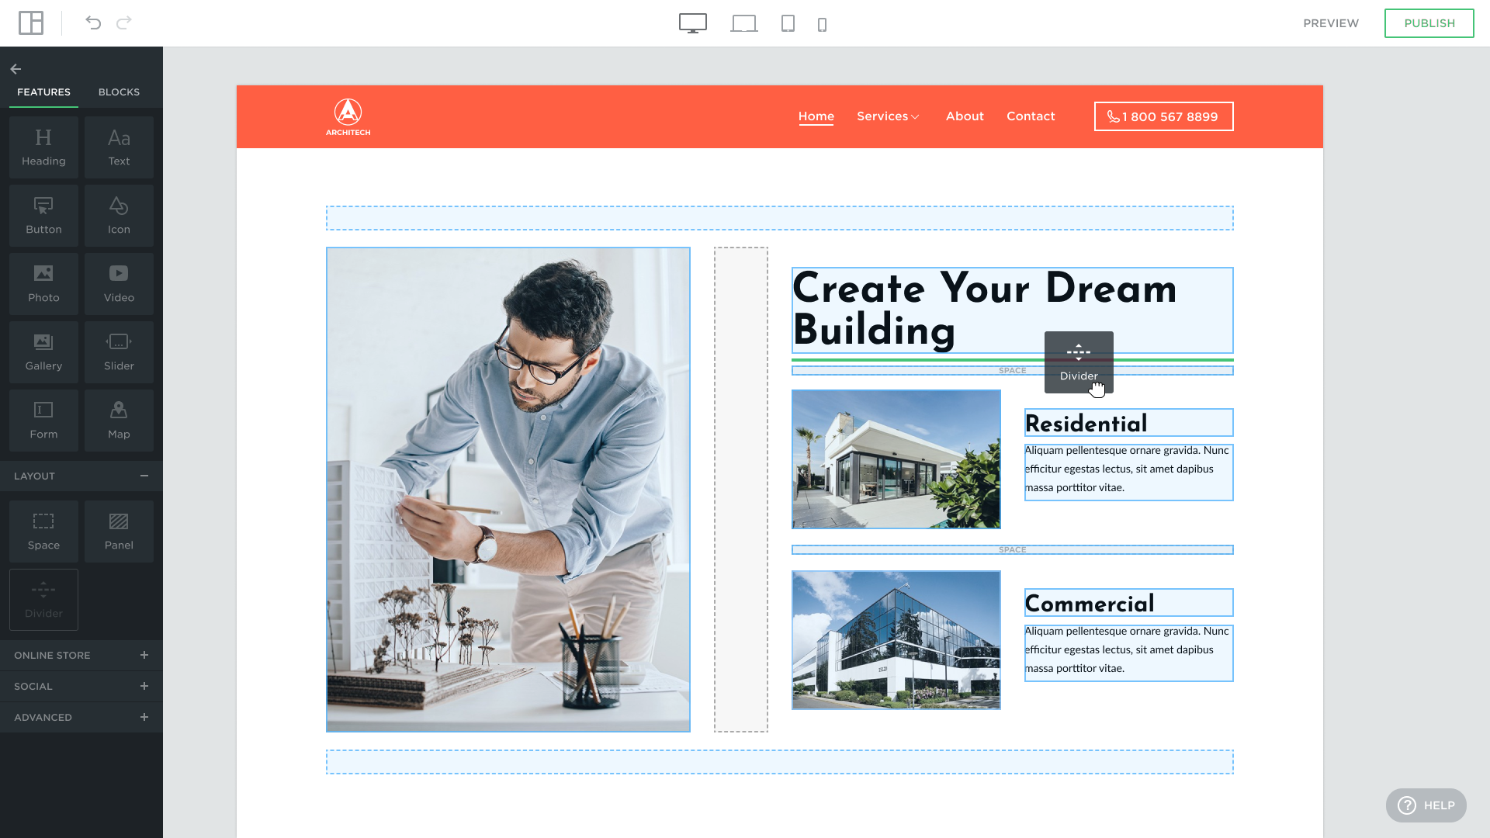Select the commercial glass building photo

(896, 640)
